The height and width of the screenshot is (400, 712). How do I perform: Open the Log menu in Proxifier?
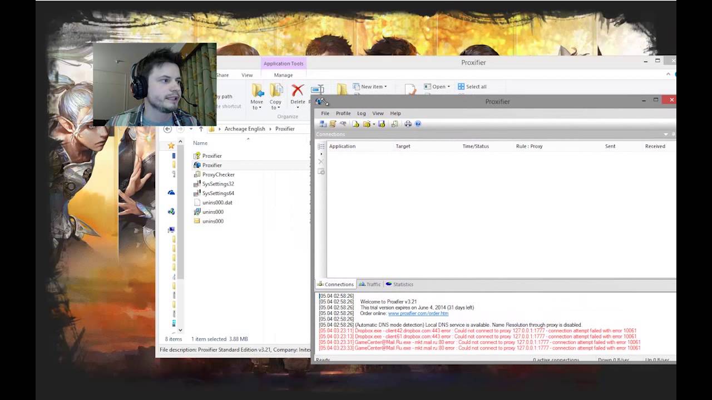(x=362, y=113)
